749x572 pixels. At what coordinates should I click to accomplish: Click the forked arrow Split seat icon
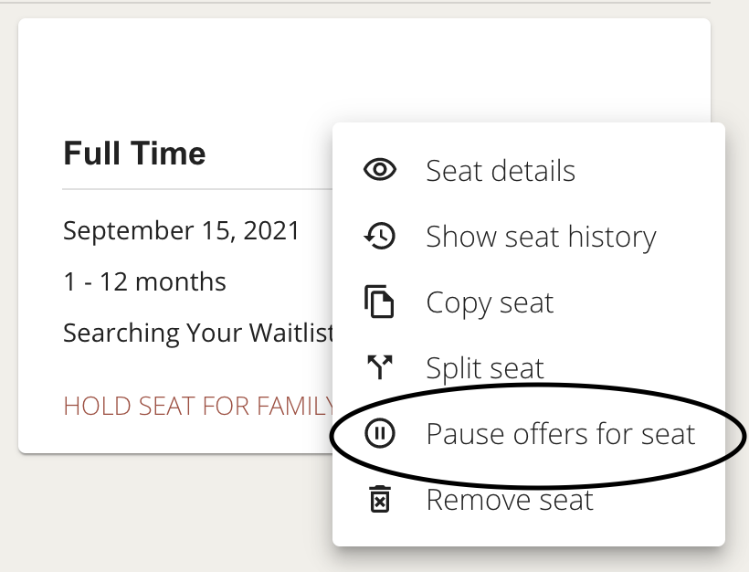tap(380, 367)
